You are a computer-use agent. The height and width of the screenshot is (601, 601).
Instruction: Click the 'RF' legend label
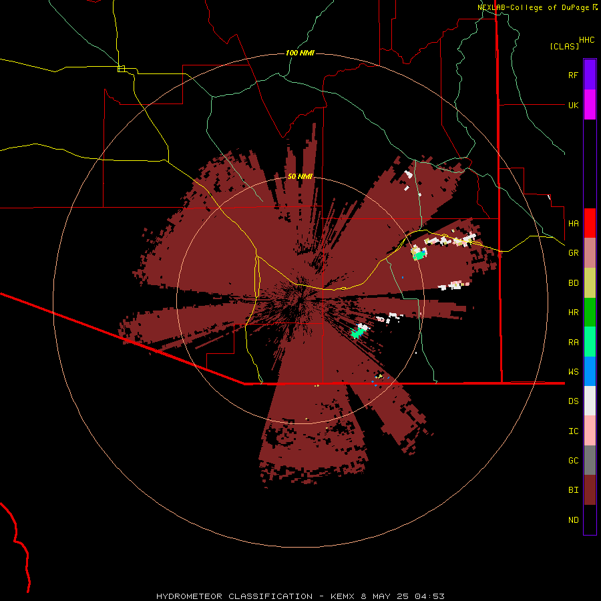[573, 75]
